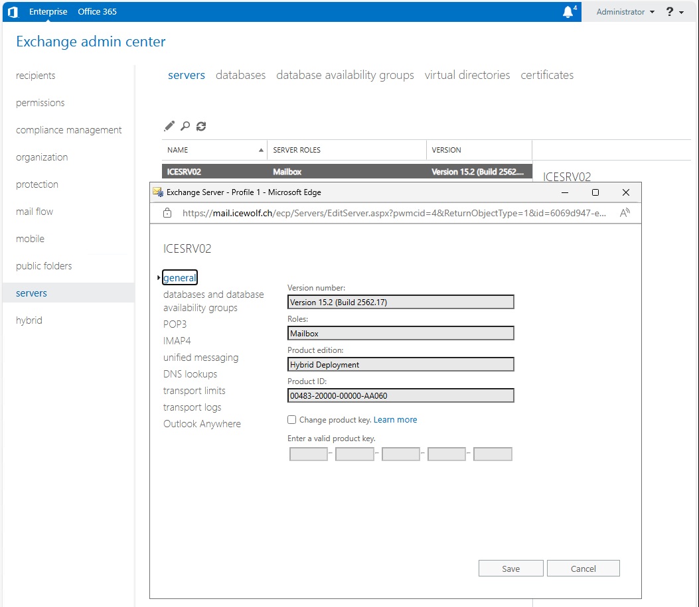Open the unified messaging section

coord(200,358)
